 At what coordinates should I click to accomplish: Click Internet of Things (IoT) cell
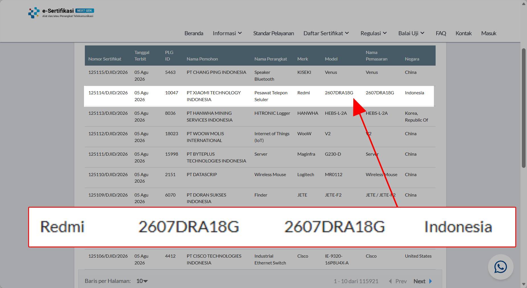tap(272, 137)
